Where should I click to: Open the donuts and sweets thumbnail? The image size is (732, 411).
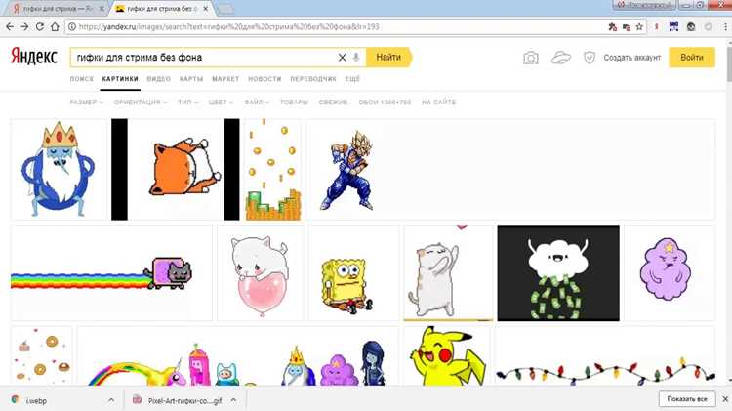(x=42, y=356)
